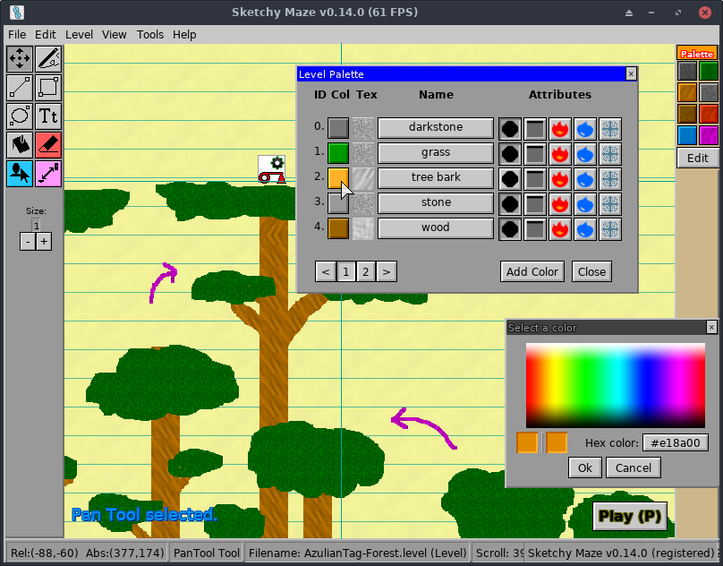Screen dimensions: 723x566
Task: Click the tree bark color swatch
Action: (337, 176)
